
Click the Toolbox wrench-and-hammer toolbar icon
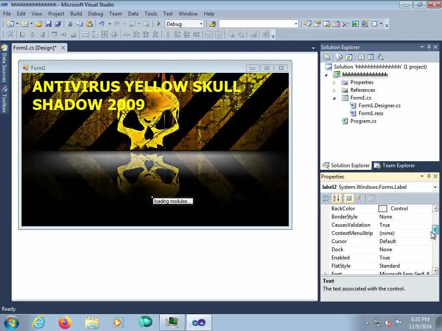coord(346,24)
